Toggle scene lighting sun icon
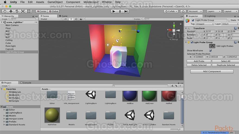The height and width of the screenshot is (134, 239). (71, 19)
